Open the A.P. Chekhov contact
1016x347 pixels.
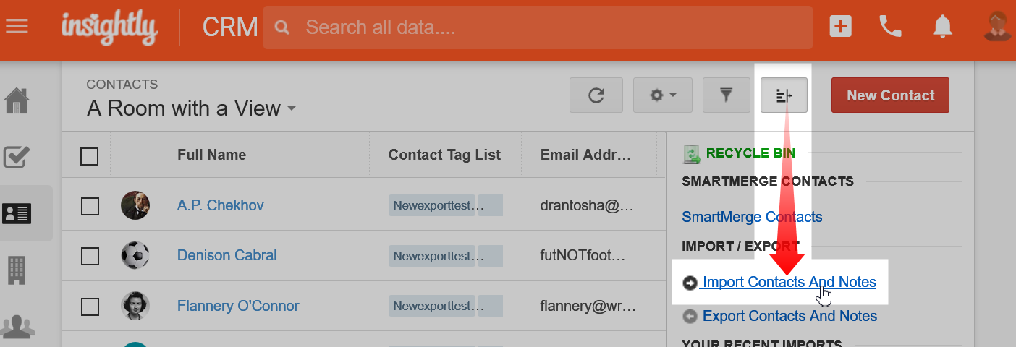[x=220, y=205]
